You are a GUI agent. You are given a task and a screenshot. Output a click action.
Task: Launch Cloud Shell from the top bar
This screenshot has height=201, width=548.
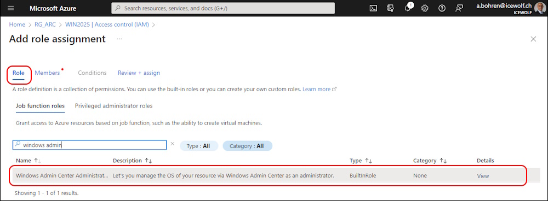373,8
